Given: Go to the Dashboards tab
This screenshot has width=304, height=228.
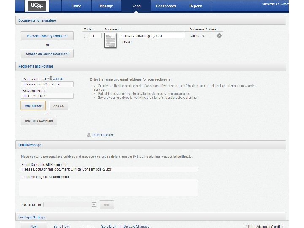Looking at the screenshot, I should (166, 6).
